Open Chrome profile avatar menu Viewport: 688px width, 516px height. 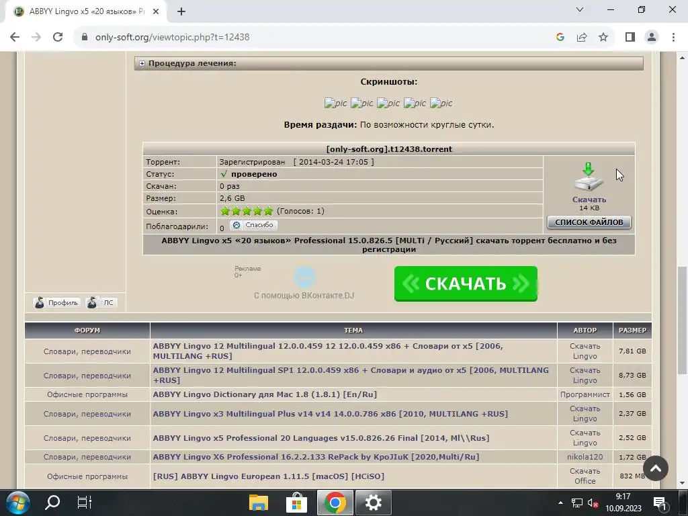(x=652, y=37)
